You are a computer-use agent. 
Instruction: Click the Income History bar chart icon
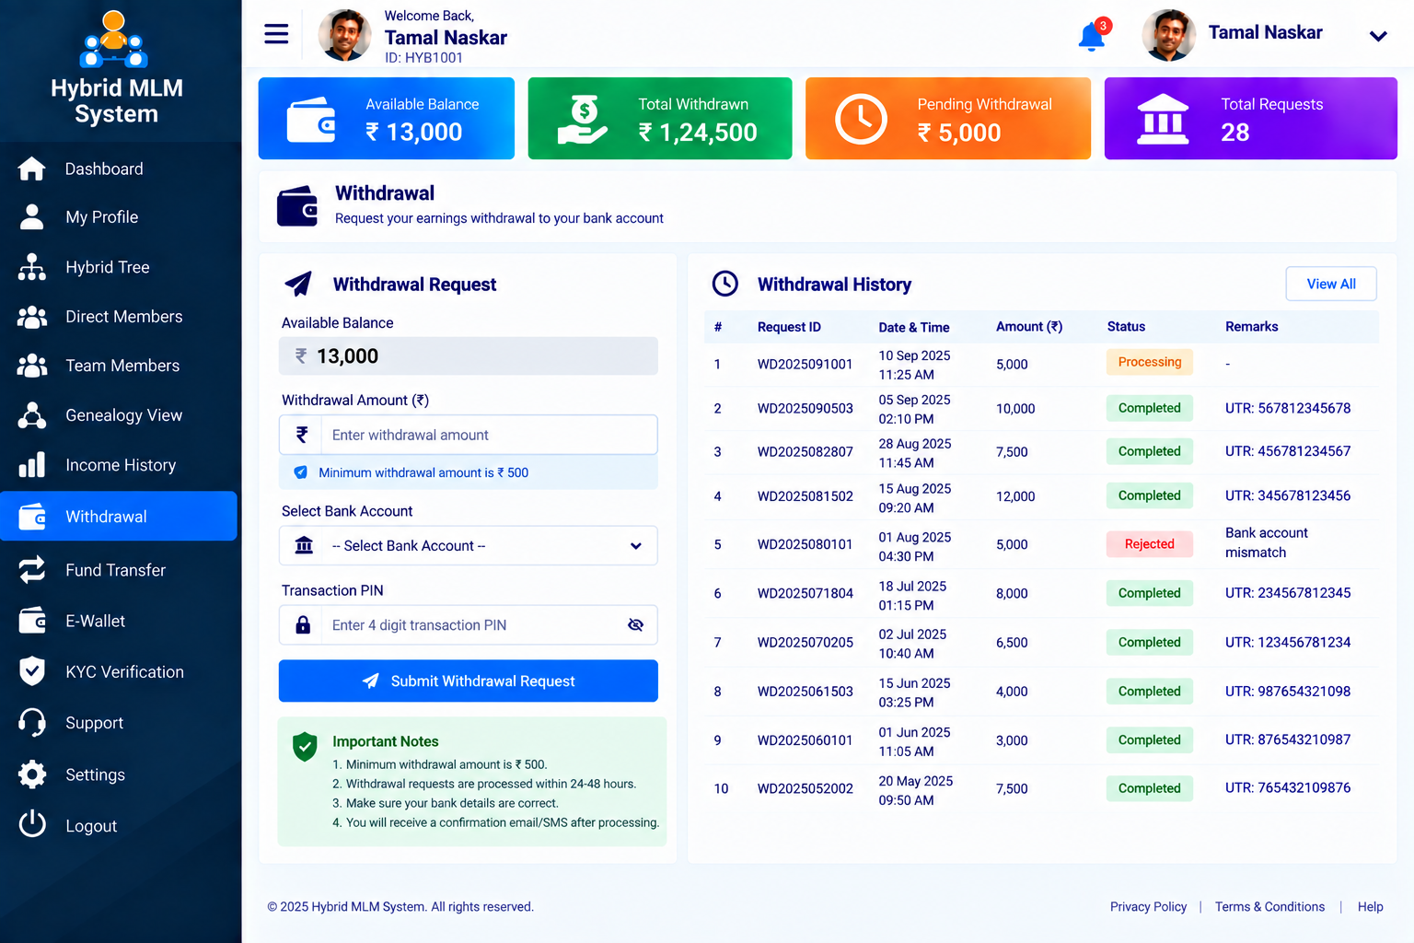(31, 465)
